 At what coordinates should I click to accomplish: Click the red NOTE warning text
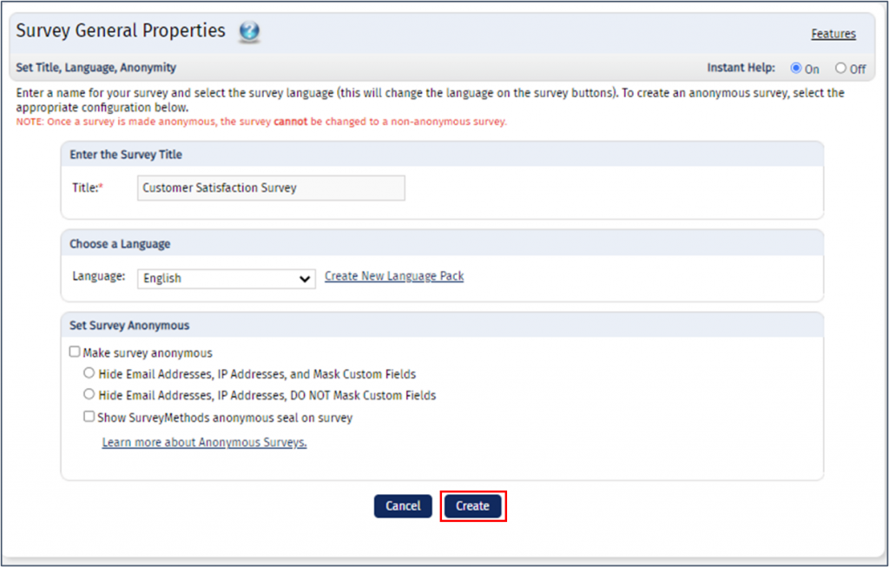click(x=261, y=122)
